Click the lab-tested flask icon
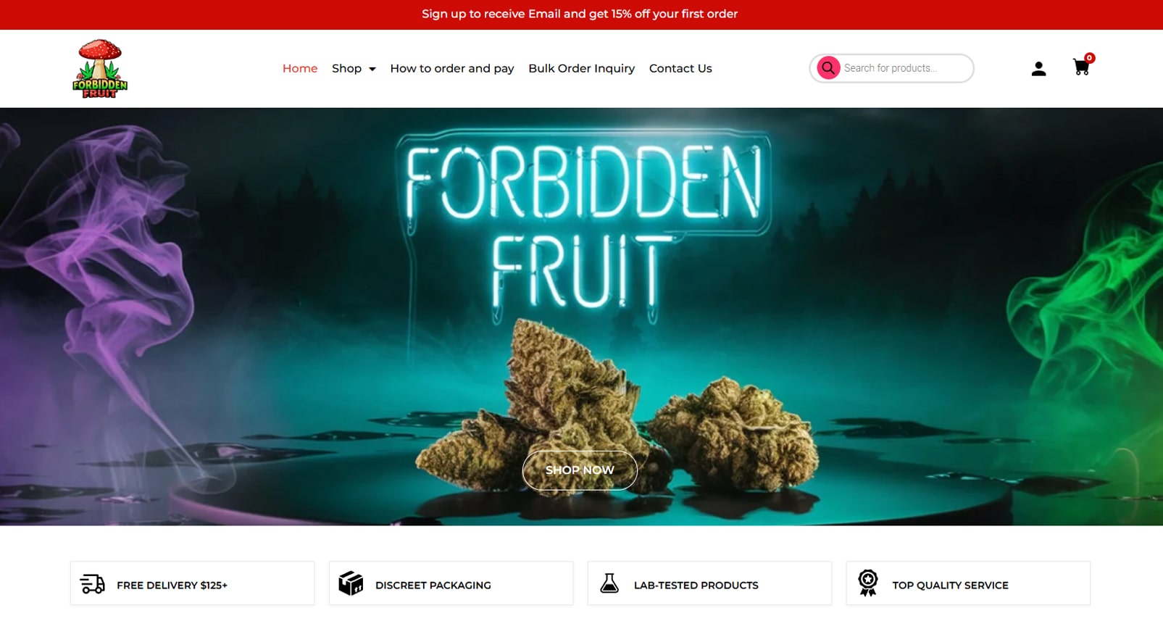Viewport: 1163px width, 637px height. pos(609,583)
